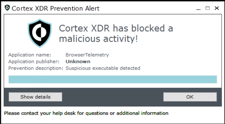This screenshot has height=124, width=225.
Task: Click the empty title bar area beside the title
Action: coord(146,8)
